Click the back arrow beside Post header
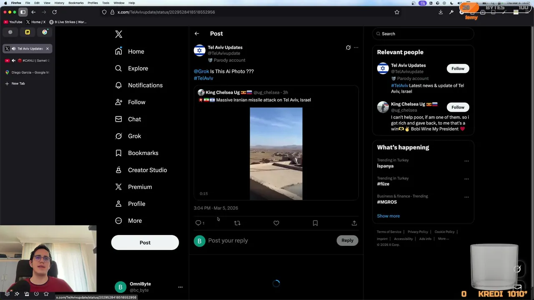The height and width of the screenshot is (300, 534). 196,34
